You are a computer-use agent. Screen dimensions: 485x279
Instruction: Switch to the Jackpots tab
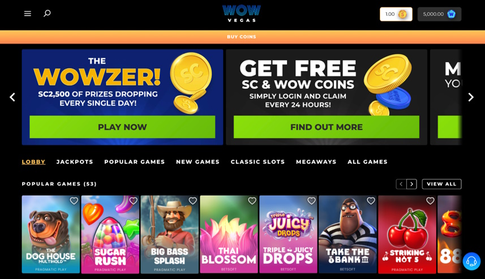tap(75, 162)
